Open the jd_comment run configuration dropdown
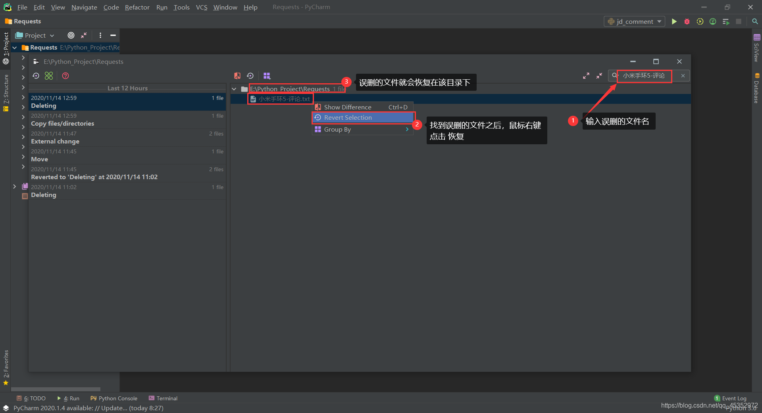 (x=635, y=21)
